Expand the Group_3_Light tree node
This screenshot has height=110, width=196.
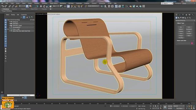point(8,29)
